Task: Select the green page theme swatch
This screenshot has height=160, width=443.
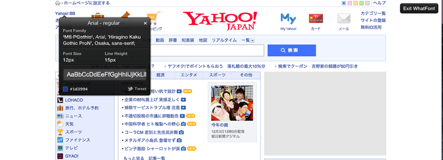Action: 362,3
